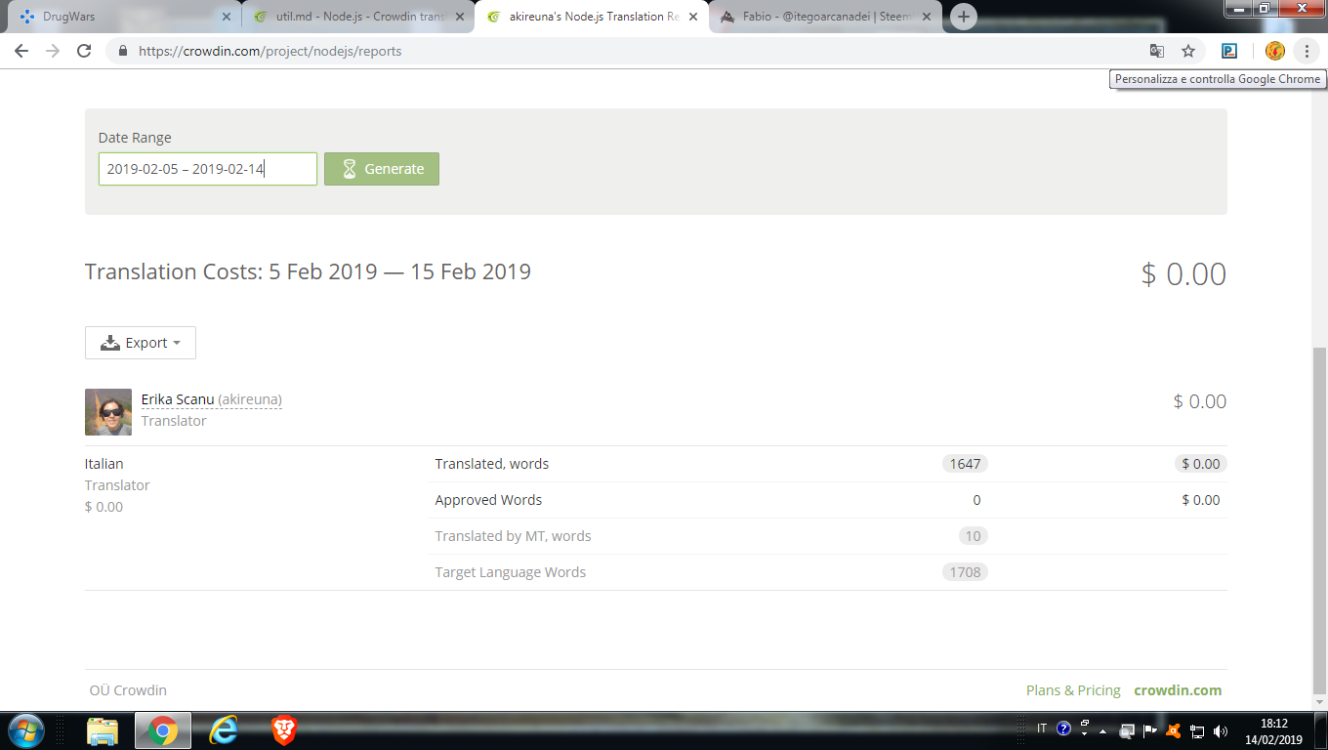This screenshot has width=1328, height=750.
Task: Expand the Export dropdown
Action: (x=141, y=343)
